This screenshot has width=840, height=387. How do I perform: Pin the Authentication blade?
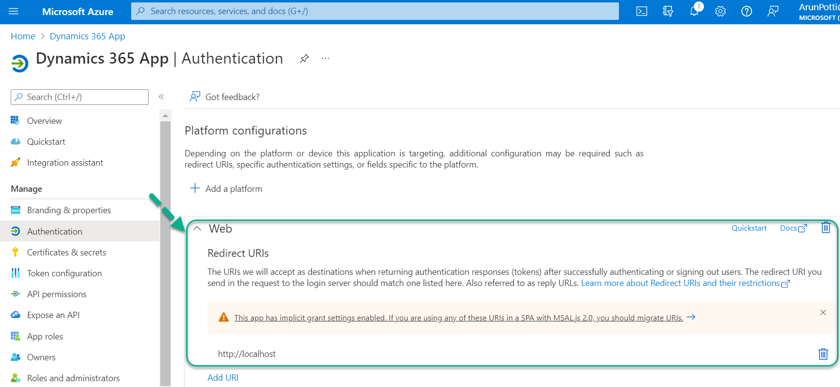coord(304,59)
